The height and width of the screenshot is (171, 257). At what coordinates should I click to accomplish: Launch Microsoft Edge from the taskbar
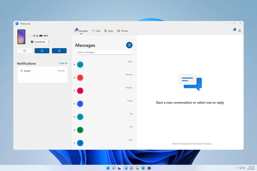pos(143,168)
